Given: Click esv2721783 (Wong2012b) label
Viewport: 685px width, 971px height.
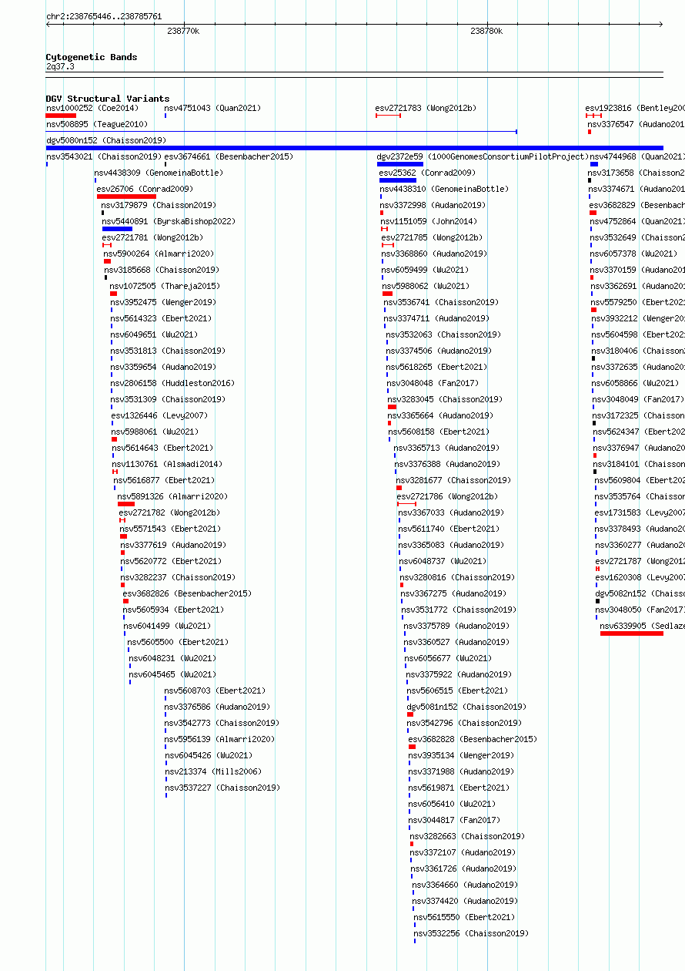Looking at the screenshot, I should coord(426,109).
